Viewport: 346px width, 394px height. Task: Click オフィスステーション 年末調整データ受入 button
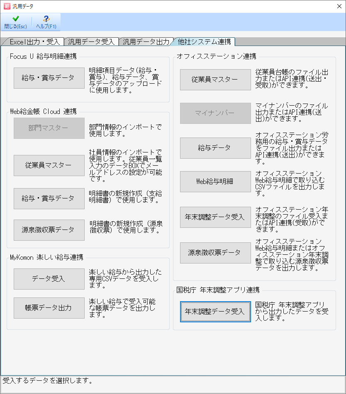click(215, 217)
